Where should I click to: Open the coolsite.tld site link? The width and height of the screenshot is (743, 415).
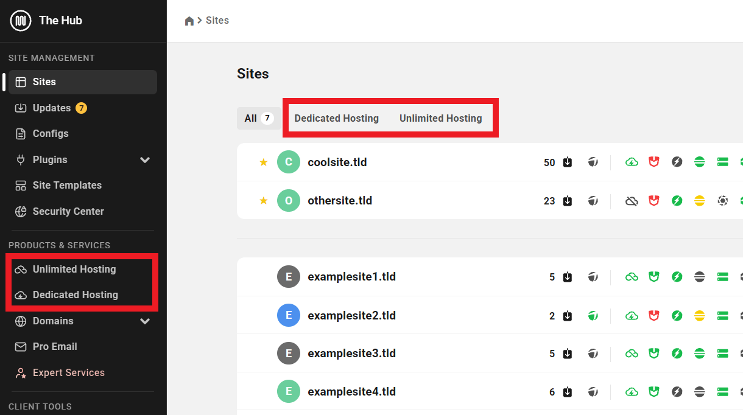click(337, 162)
